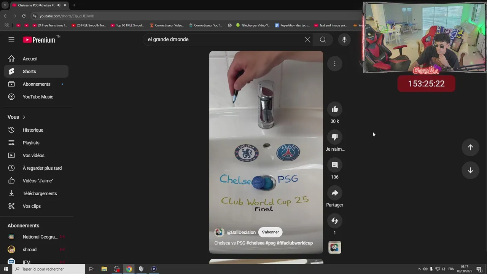Open Task View on the taskbar
Image resolution: width=487 pixels, height=274 pixels.
coord(91,269)
